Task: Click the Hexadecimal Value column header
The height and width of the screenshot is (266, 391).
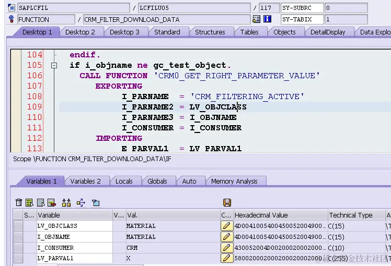Action: (x=280, y=215)
